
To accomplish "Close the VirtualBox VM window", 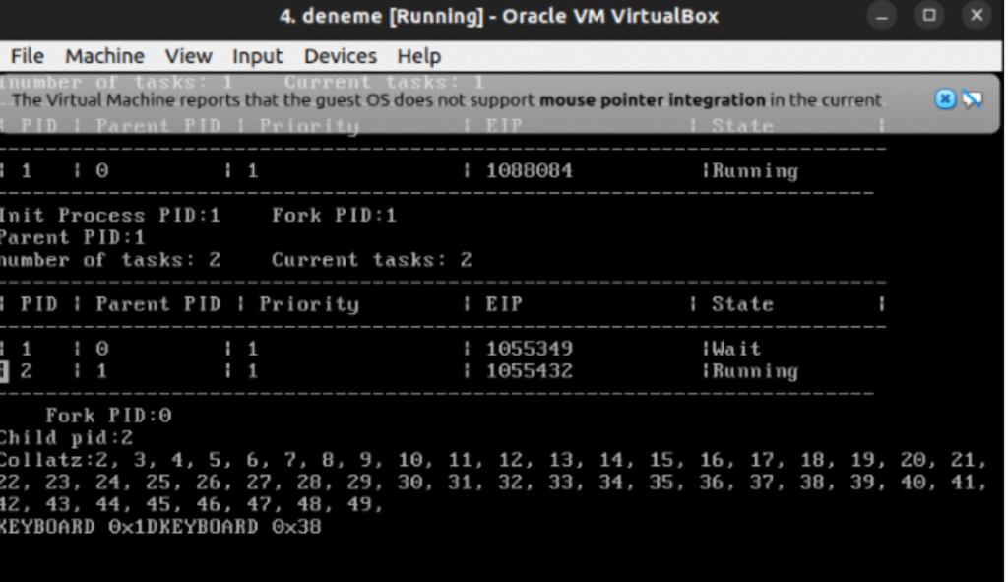I will tap(976, 17).
